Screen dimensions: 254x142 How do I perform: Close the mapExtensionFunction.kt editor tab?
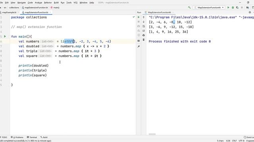(50, 12)
